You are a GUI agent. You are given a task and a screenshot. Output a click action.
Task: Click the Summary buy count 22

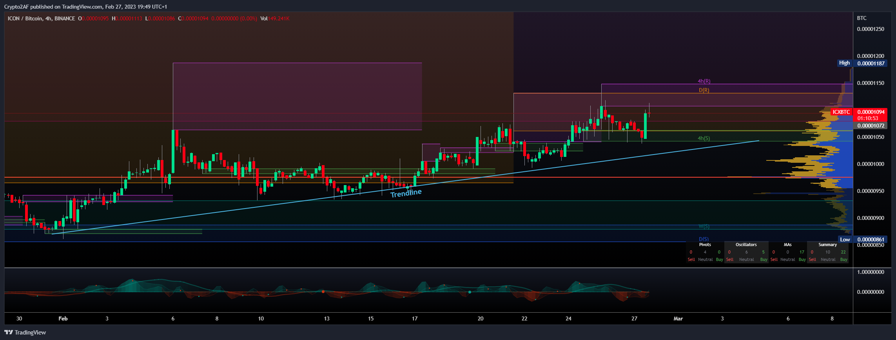point(843,252)
